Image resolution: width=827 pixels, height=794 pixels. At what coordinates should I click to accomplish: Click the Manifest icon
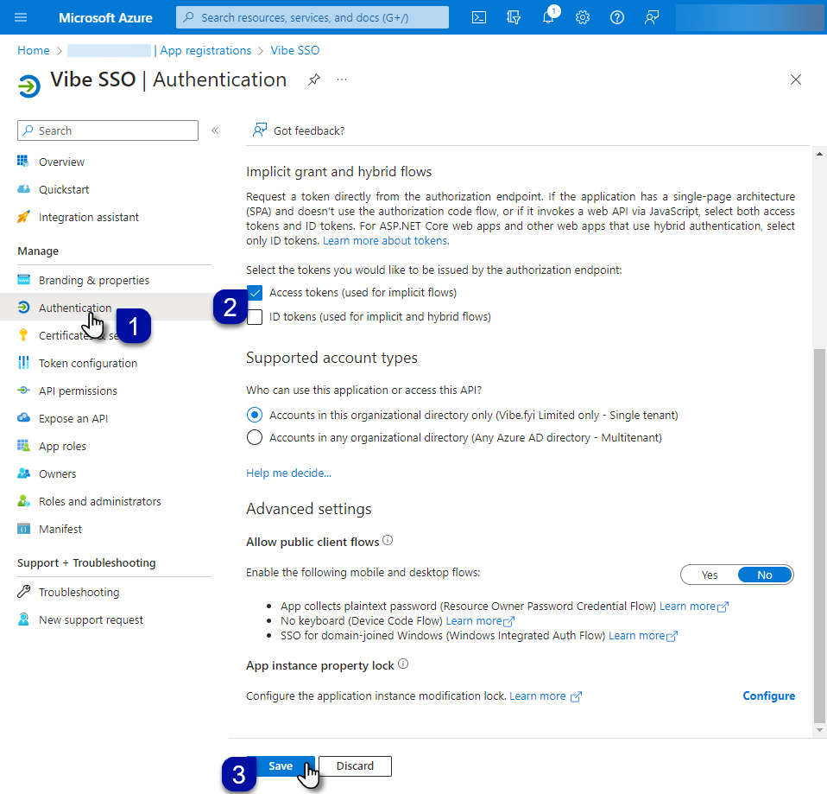tap(23, 529)
